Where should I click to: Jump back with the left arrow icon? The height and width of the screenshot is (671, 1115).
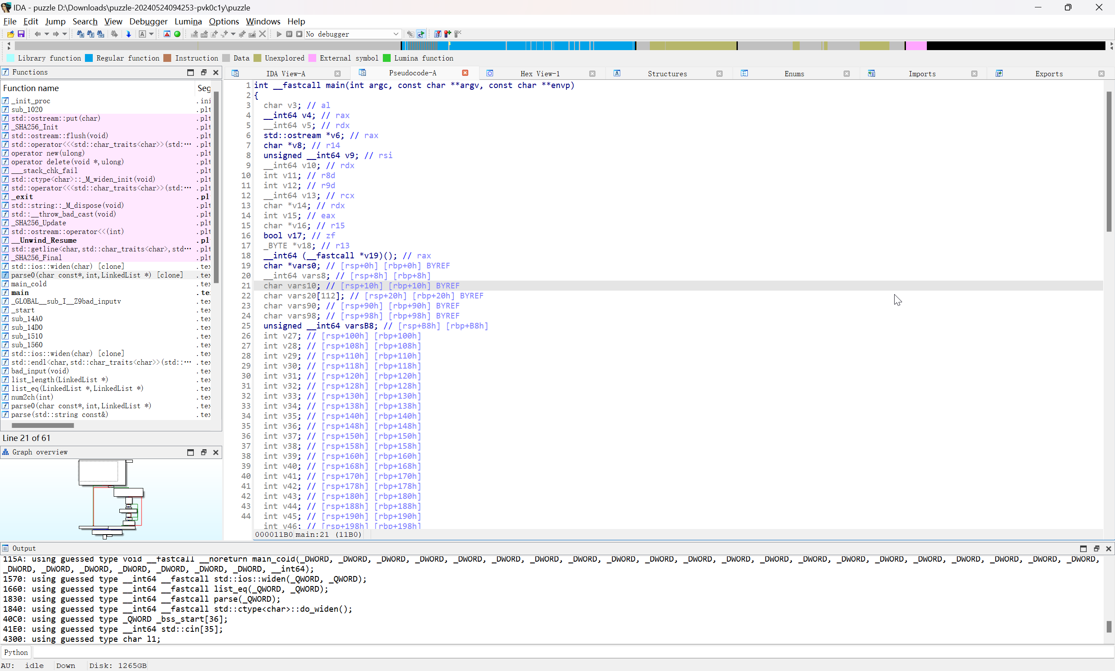click(38, 34)
